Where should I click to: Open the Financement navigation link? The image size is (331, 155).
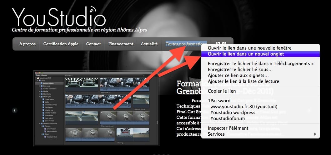[x=121, y=44]
